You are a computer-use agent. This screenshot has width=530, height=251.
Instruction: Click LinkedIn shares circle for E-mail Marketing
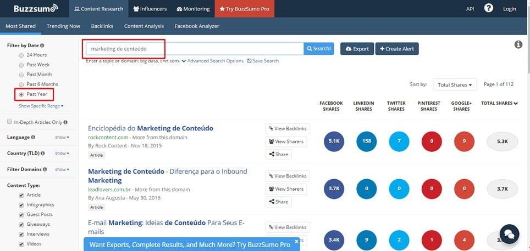point(367,240)
